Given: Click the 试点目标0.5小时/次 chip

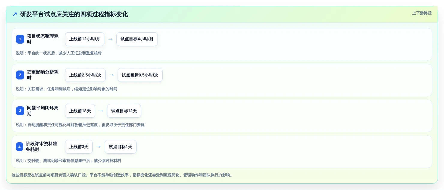Looking at the screenshot, I should [x=140, y=75].
